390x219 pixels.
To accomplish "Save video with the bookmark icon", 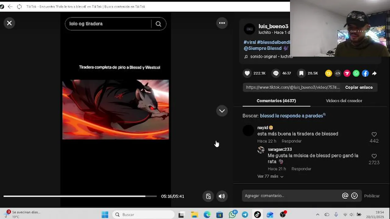I will (301, 73).
